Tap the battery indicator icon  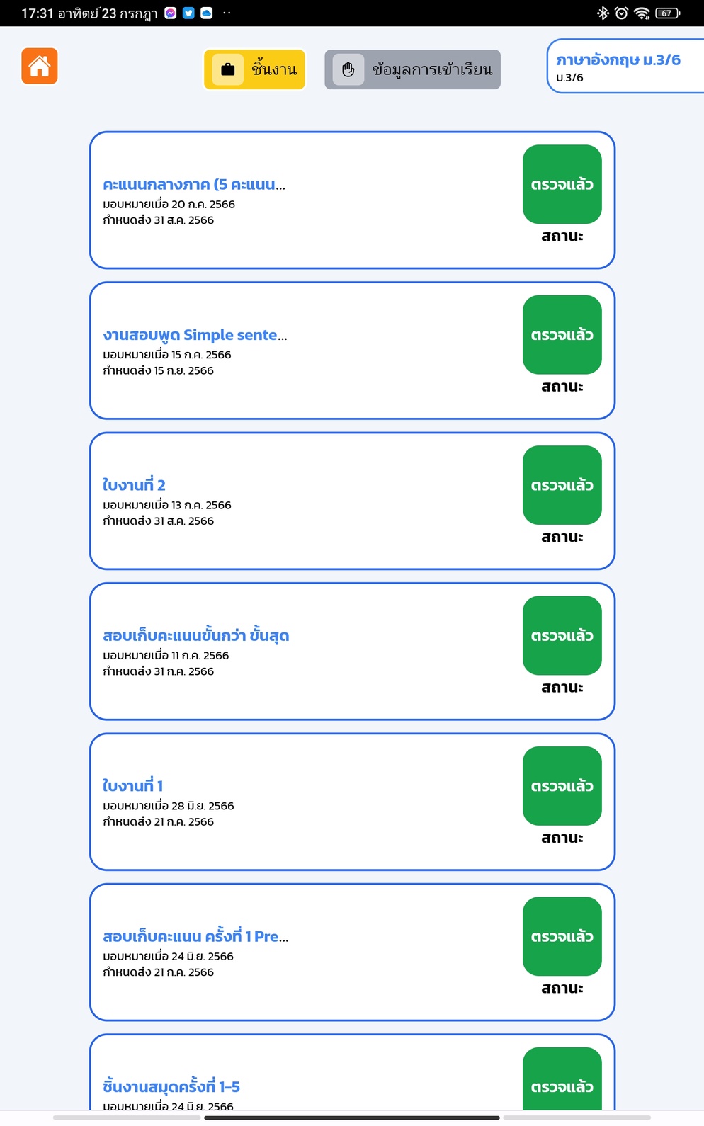point(667,13)
